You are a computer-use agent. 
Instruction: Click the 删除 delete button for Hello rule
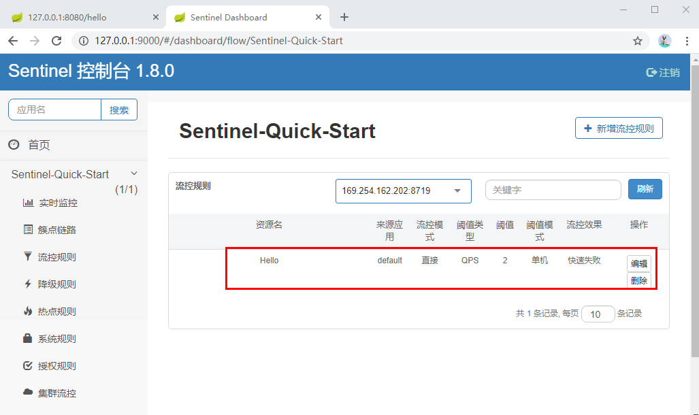point(639,280)
